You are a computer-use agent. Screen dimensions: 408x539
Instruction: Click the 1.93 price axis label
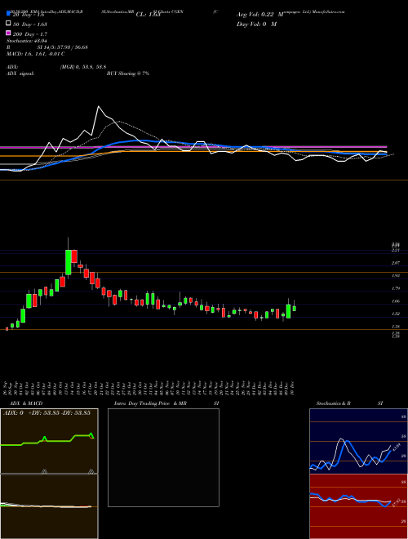pyautogui.click(x=396, y=276)
